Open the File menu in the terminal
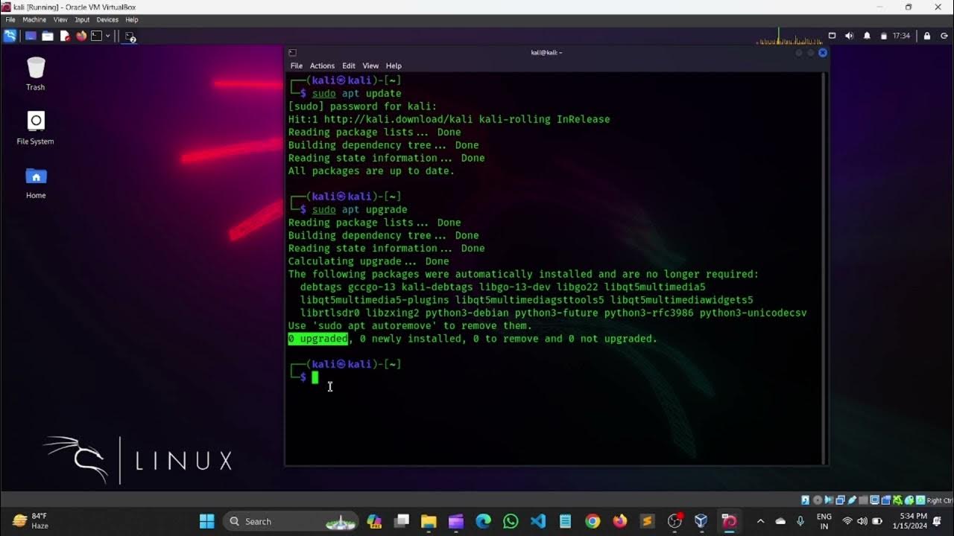This screenshot has width=954, height=536. tap(297, 66)
